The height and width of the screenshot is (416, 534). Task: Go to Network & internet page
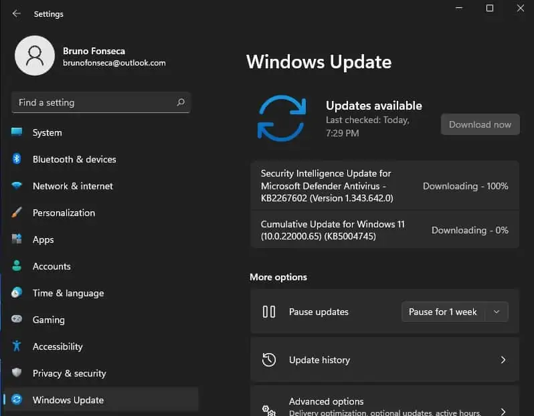pyautogui.click(x=101, y=186)
